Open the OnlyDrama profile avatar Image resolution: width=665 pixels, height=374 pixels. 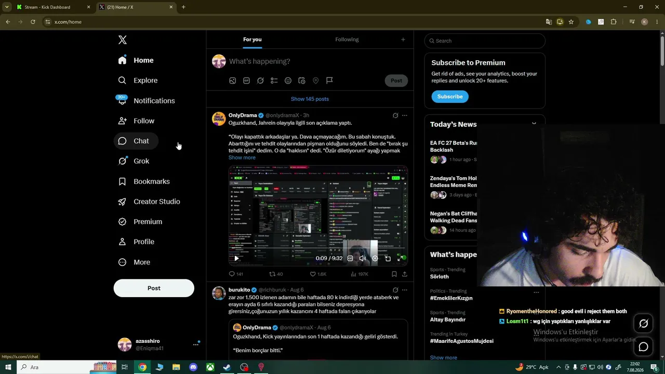(219, 118)
